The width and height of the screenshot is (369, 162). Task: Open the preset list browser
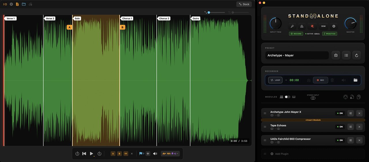[346, 55]
